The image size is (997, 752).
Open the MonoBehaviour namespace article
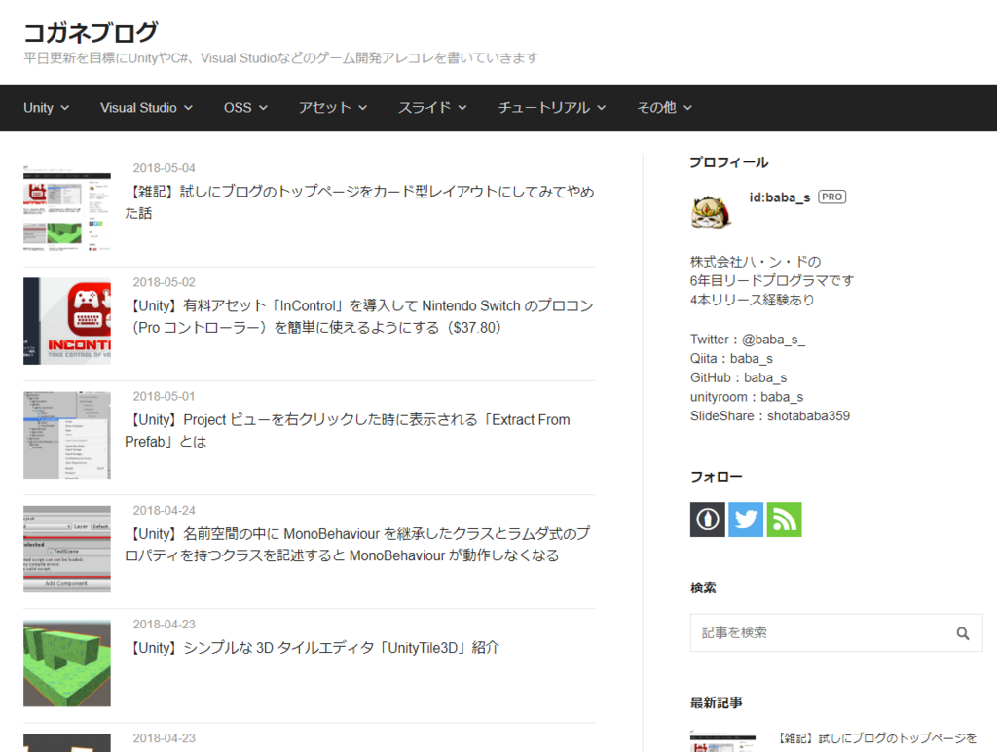point(358,545)
